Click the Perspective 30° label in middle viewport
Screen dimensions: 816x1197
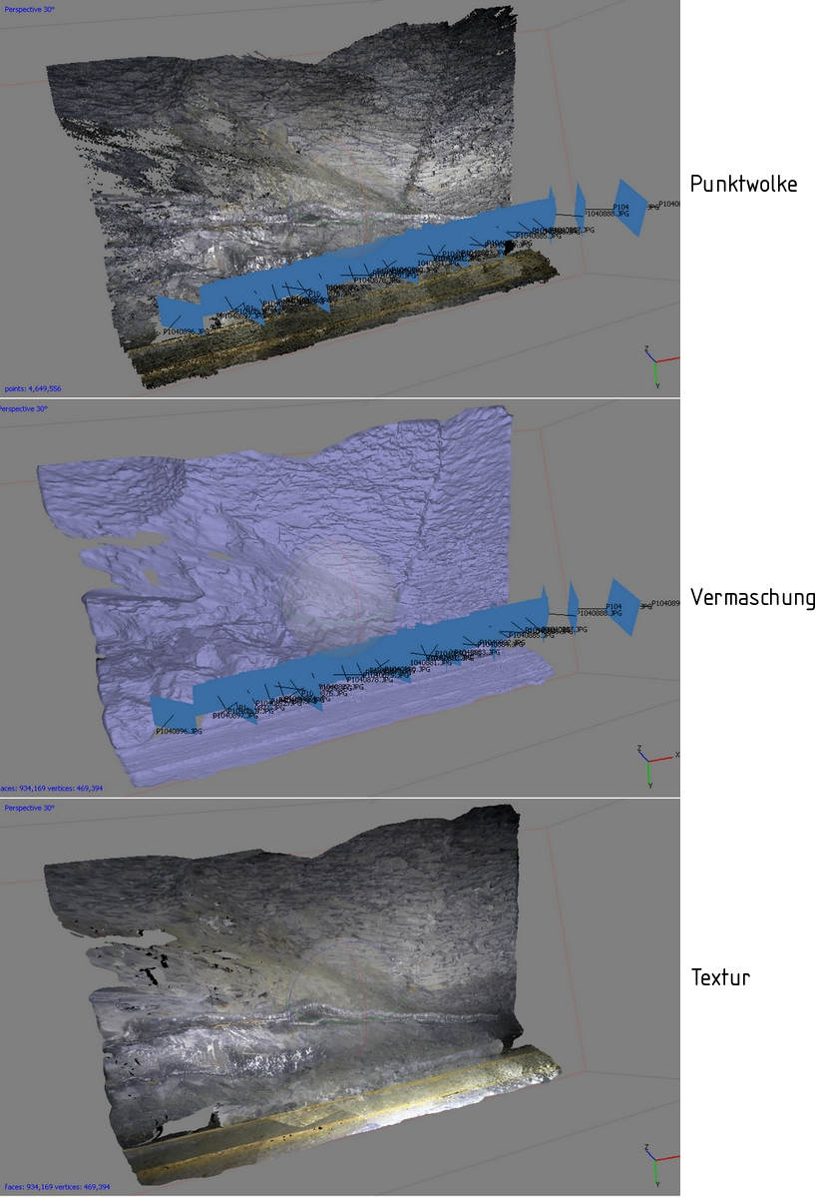(x=23, y=408)
